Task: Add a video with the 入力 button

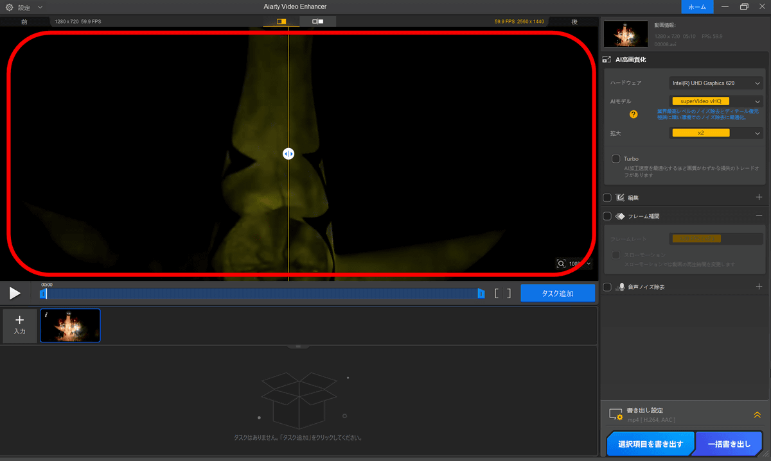Action: pyautogui.click(x=20, y=326)
